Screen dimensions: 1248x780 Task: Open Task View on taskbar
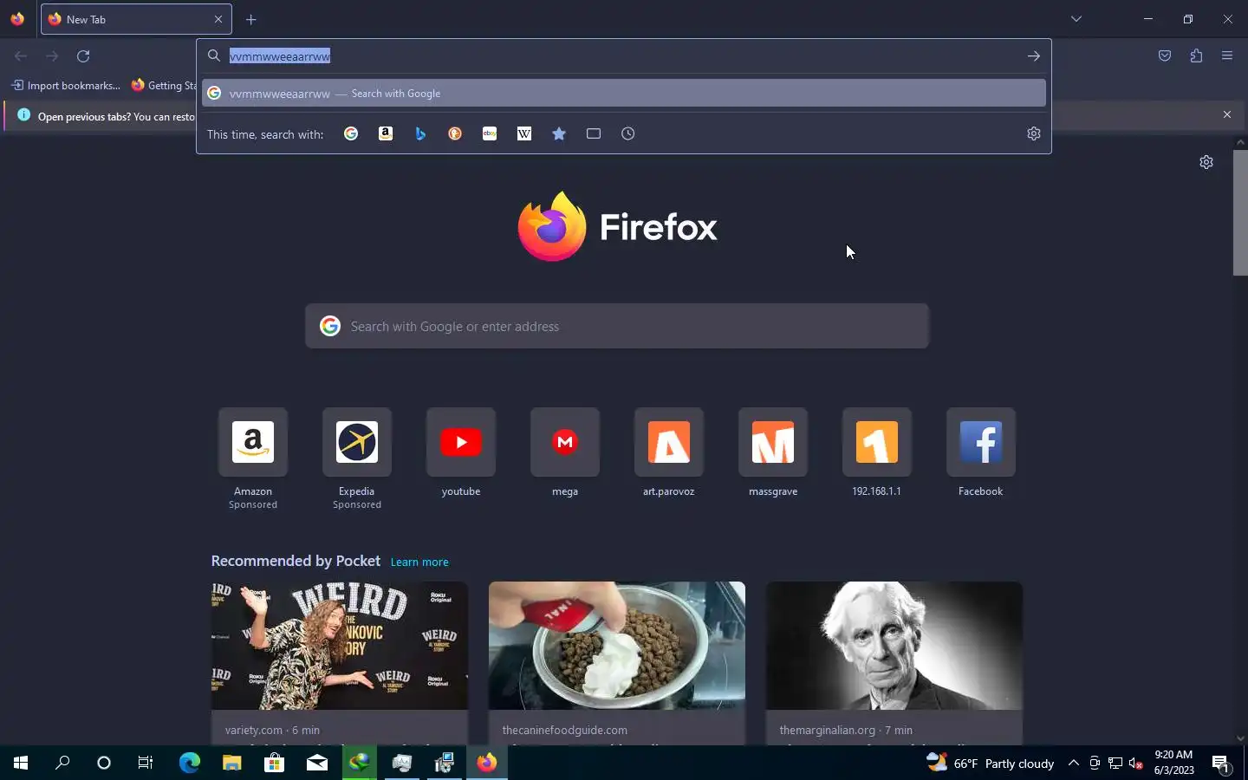[x=146, y=763]
